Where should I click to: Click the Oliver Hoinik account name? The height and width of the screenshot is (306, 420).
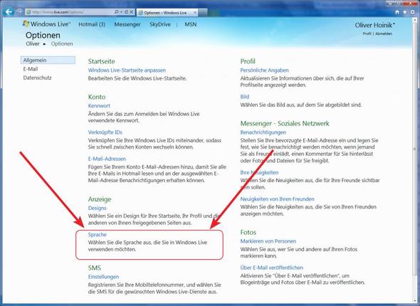(x=374, y=25)
